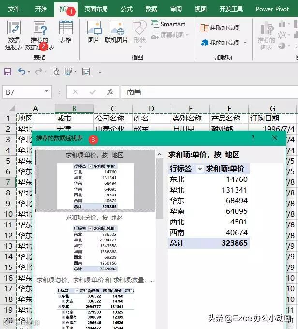298x329 pixels.
Task: Customize Quick Access Toolbar dropdown
Action: pyautogui.click(x=100, y=72)
